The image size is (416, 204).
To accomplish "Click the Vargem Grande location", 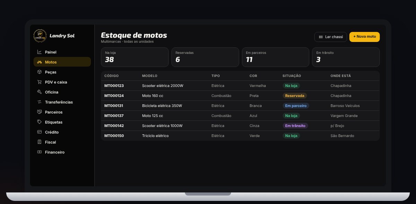I will point(344,116).
